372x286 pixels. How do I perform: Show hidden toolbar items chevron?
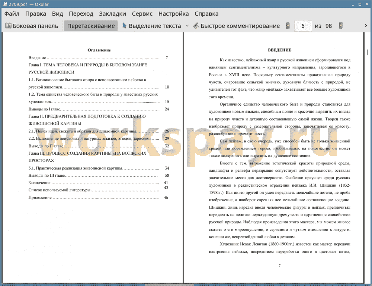(366, 26)
